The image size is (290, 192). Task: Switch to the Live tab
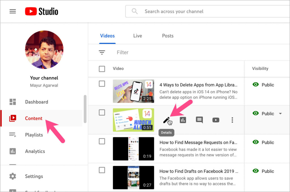point(137,36)
